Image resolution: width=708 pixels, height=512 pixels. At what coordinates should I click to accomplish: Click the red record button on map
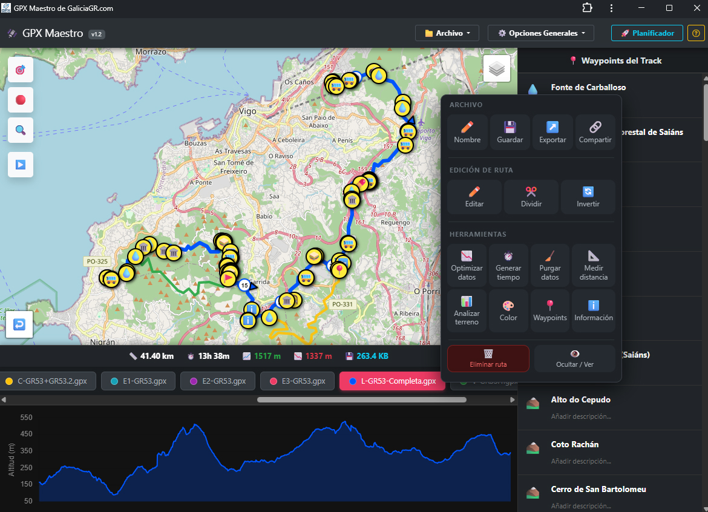[21, 100]
